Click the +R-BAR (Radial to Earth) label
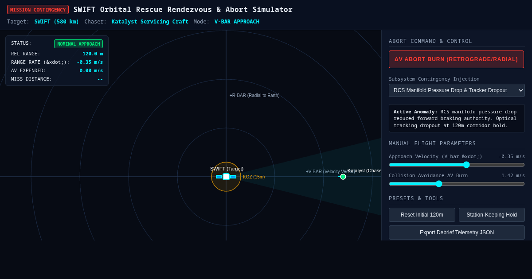532x279 pixels. click(x=254, y=95)
